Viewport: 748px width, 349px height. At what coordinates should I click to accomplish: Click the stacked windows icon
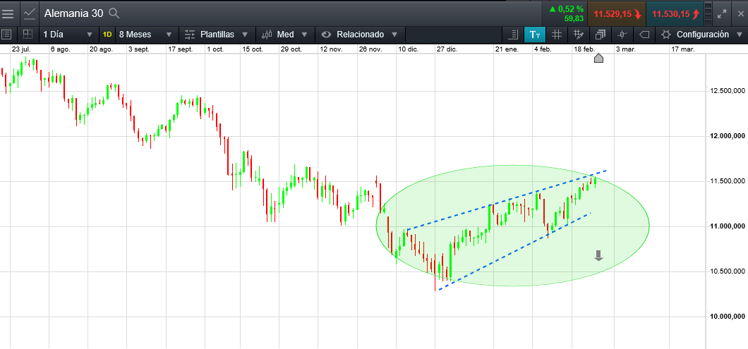click(x=600, y=35)
